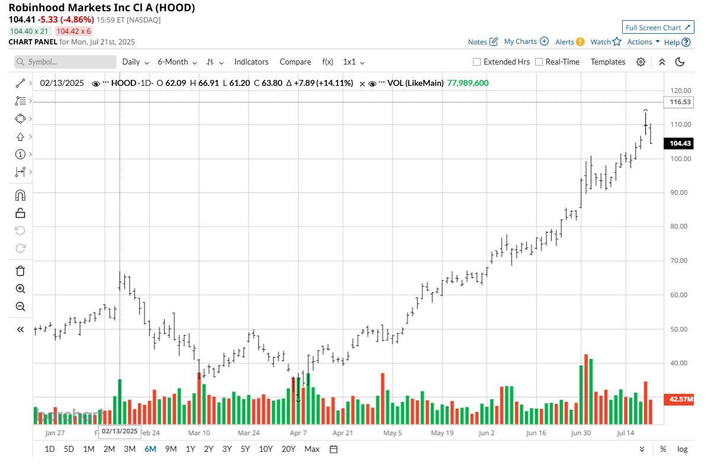Select the 1Y range tab
Screen dimensions: 727x469
pos(191,449)
